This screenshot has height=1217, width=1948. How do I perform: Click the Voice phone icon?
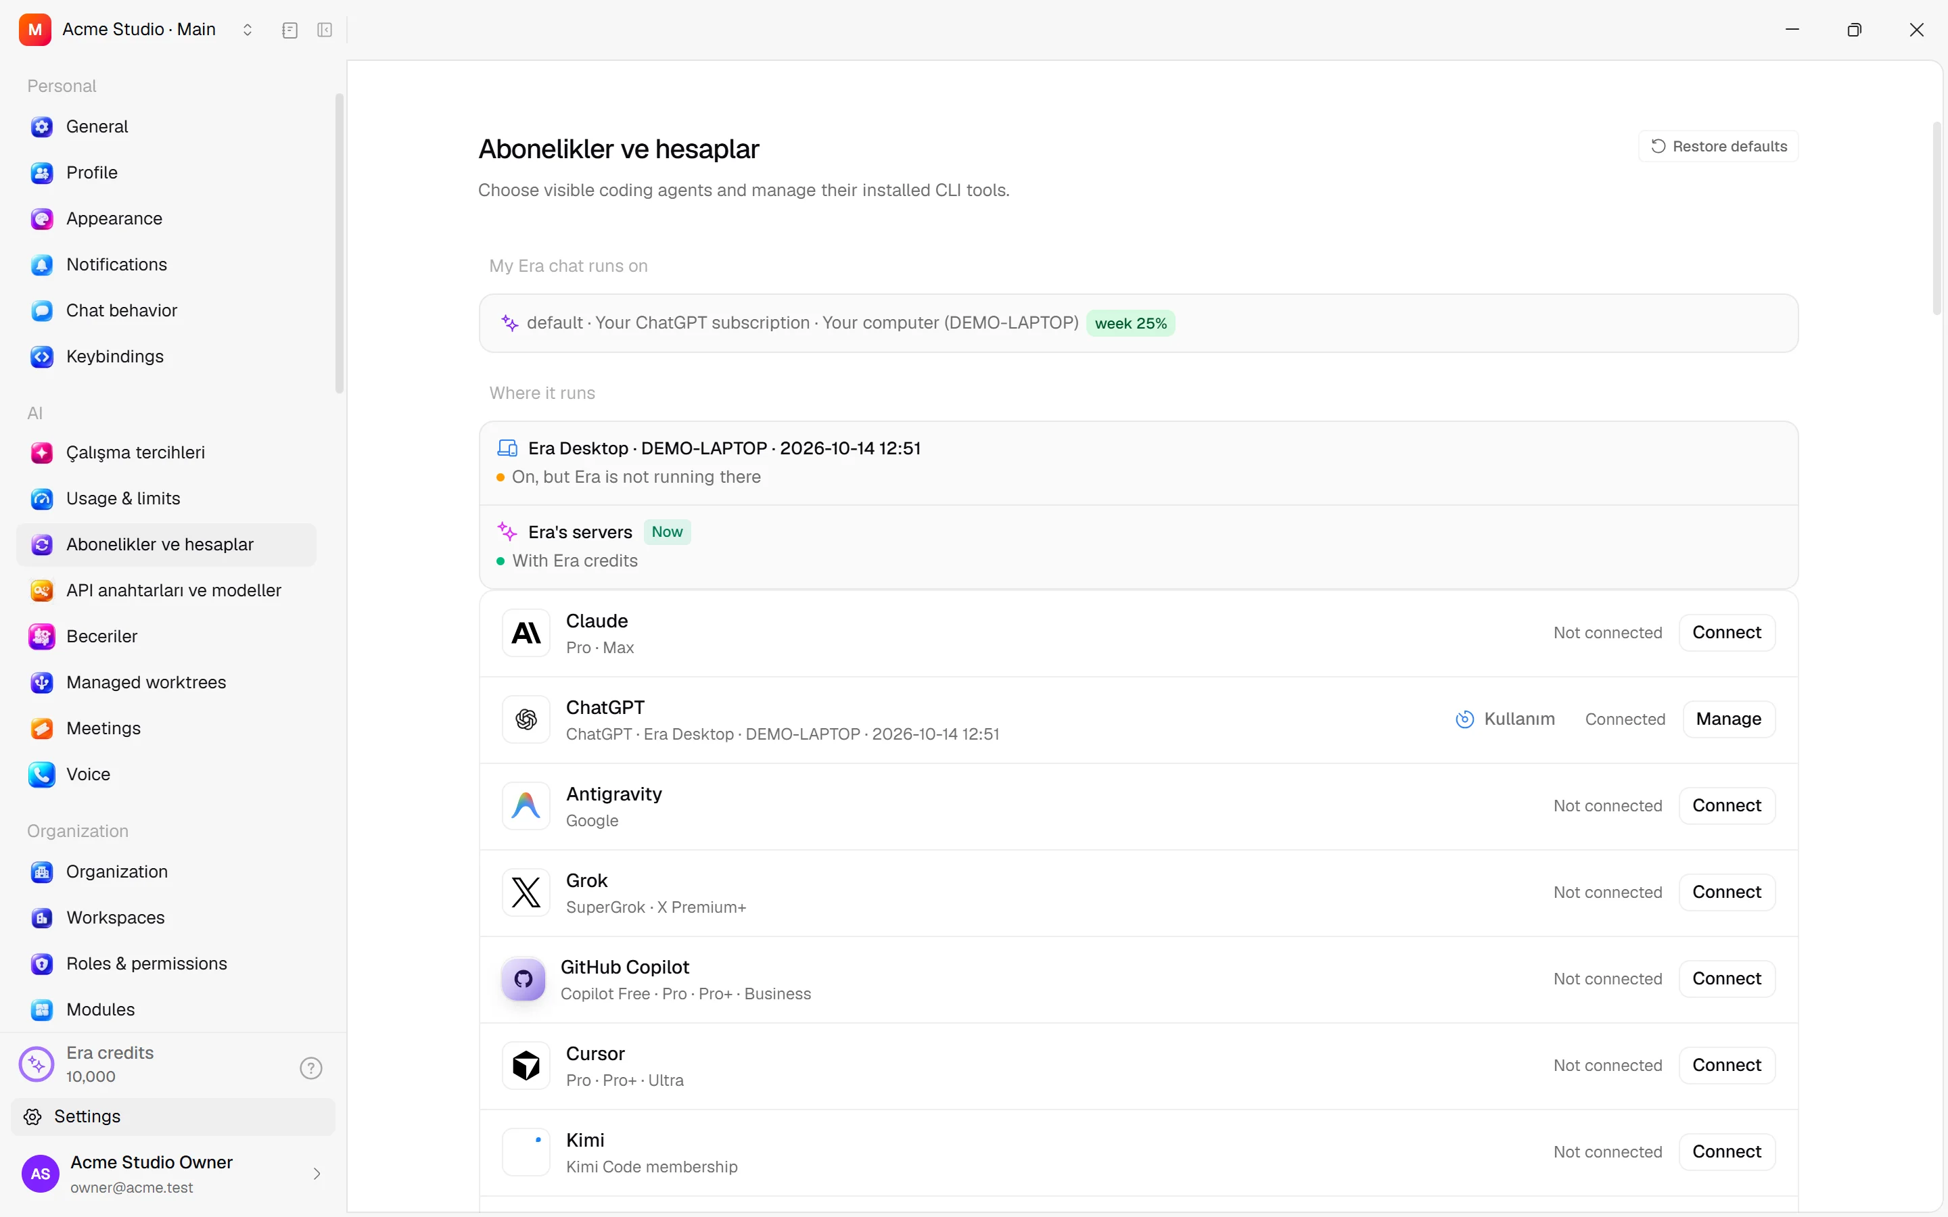pos(42,773)
